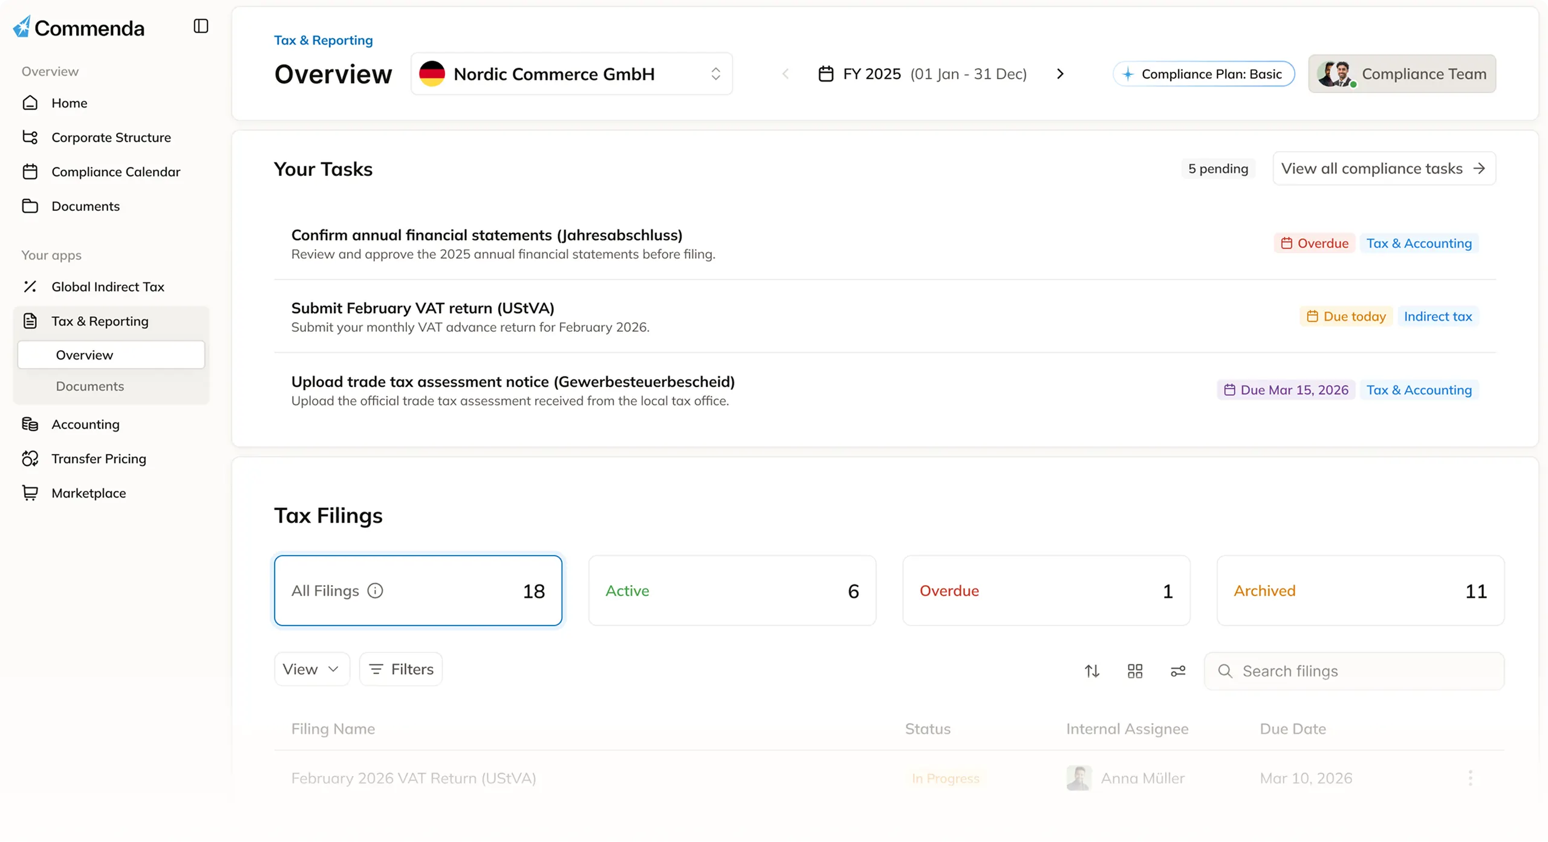Go to next fiscal year chevron

1060,74
